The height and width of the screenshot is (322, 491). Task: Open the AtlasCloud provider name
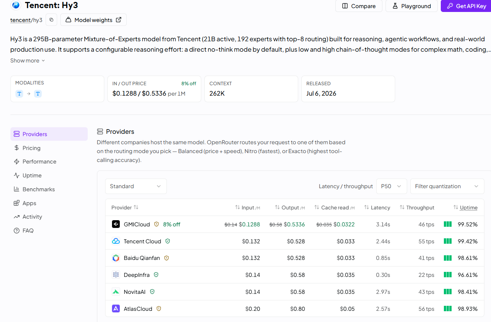[x=138, y=309]
